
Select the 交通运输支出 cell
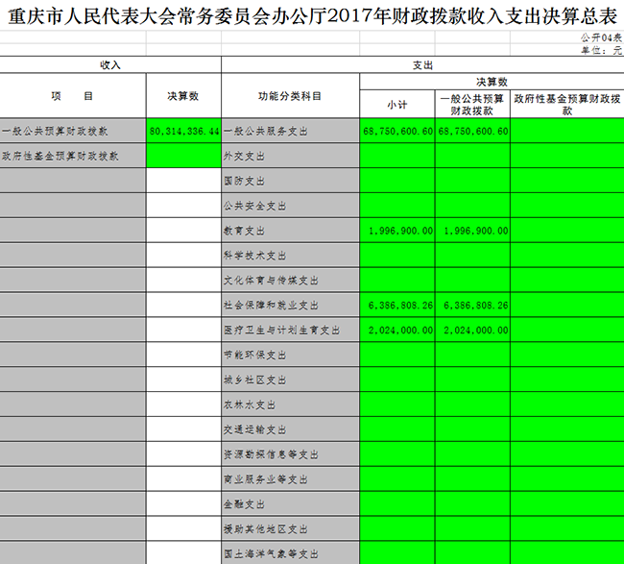click(290, 430)
